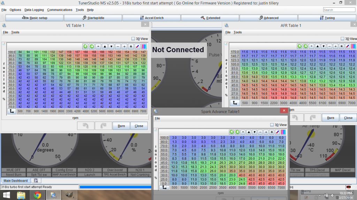Open Tools menu in AFR Table 1 window

pos(237,32)
